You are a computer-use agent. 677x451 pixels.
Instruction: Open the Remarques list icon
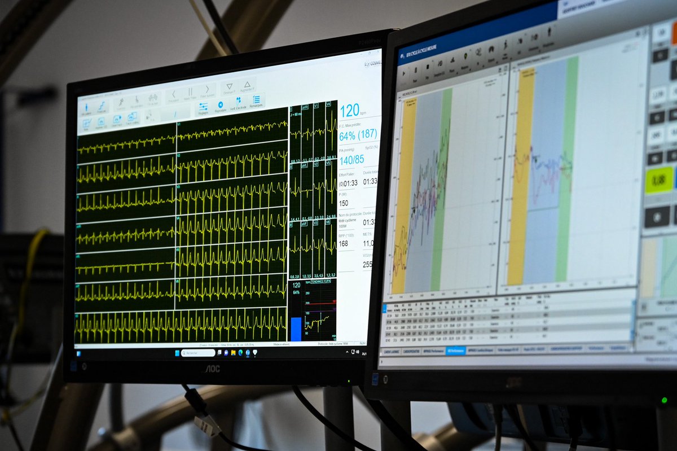pyautogui.click(x=256, y=100)
